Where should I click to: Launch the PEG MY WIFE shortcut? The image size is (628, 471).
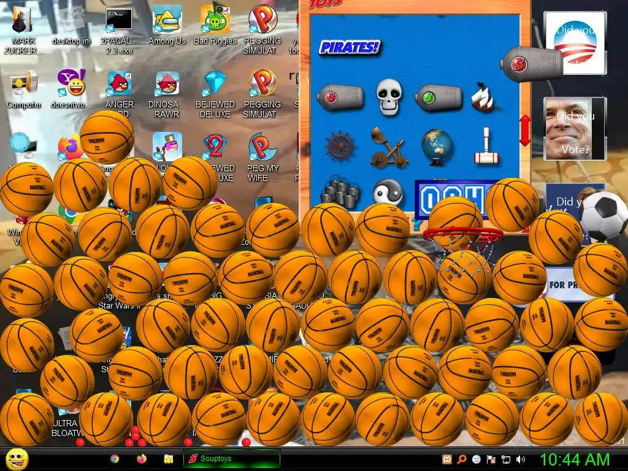[262, 158]
